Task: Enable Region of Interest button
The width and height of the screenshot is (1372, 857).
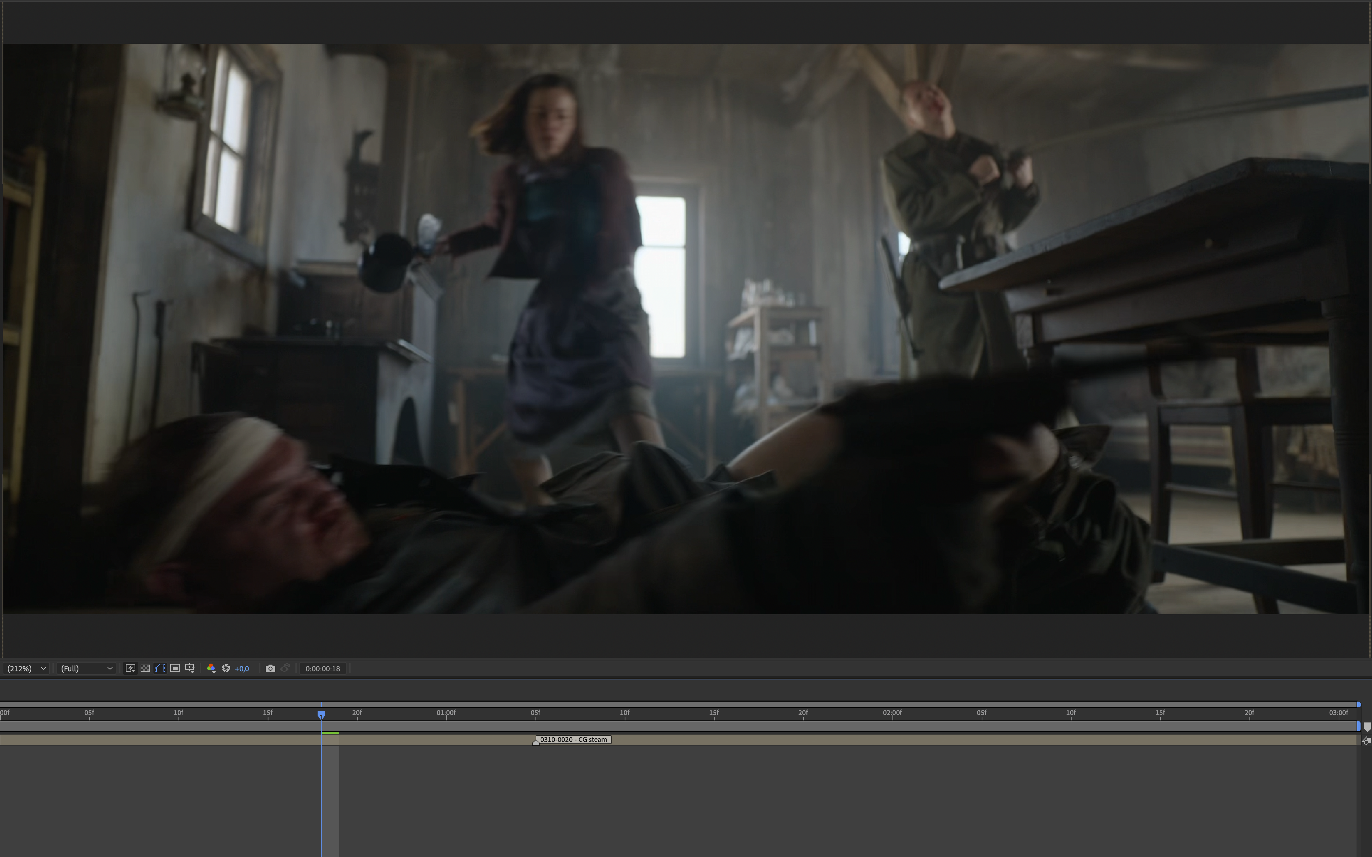Action: 175,668
